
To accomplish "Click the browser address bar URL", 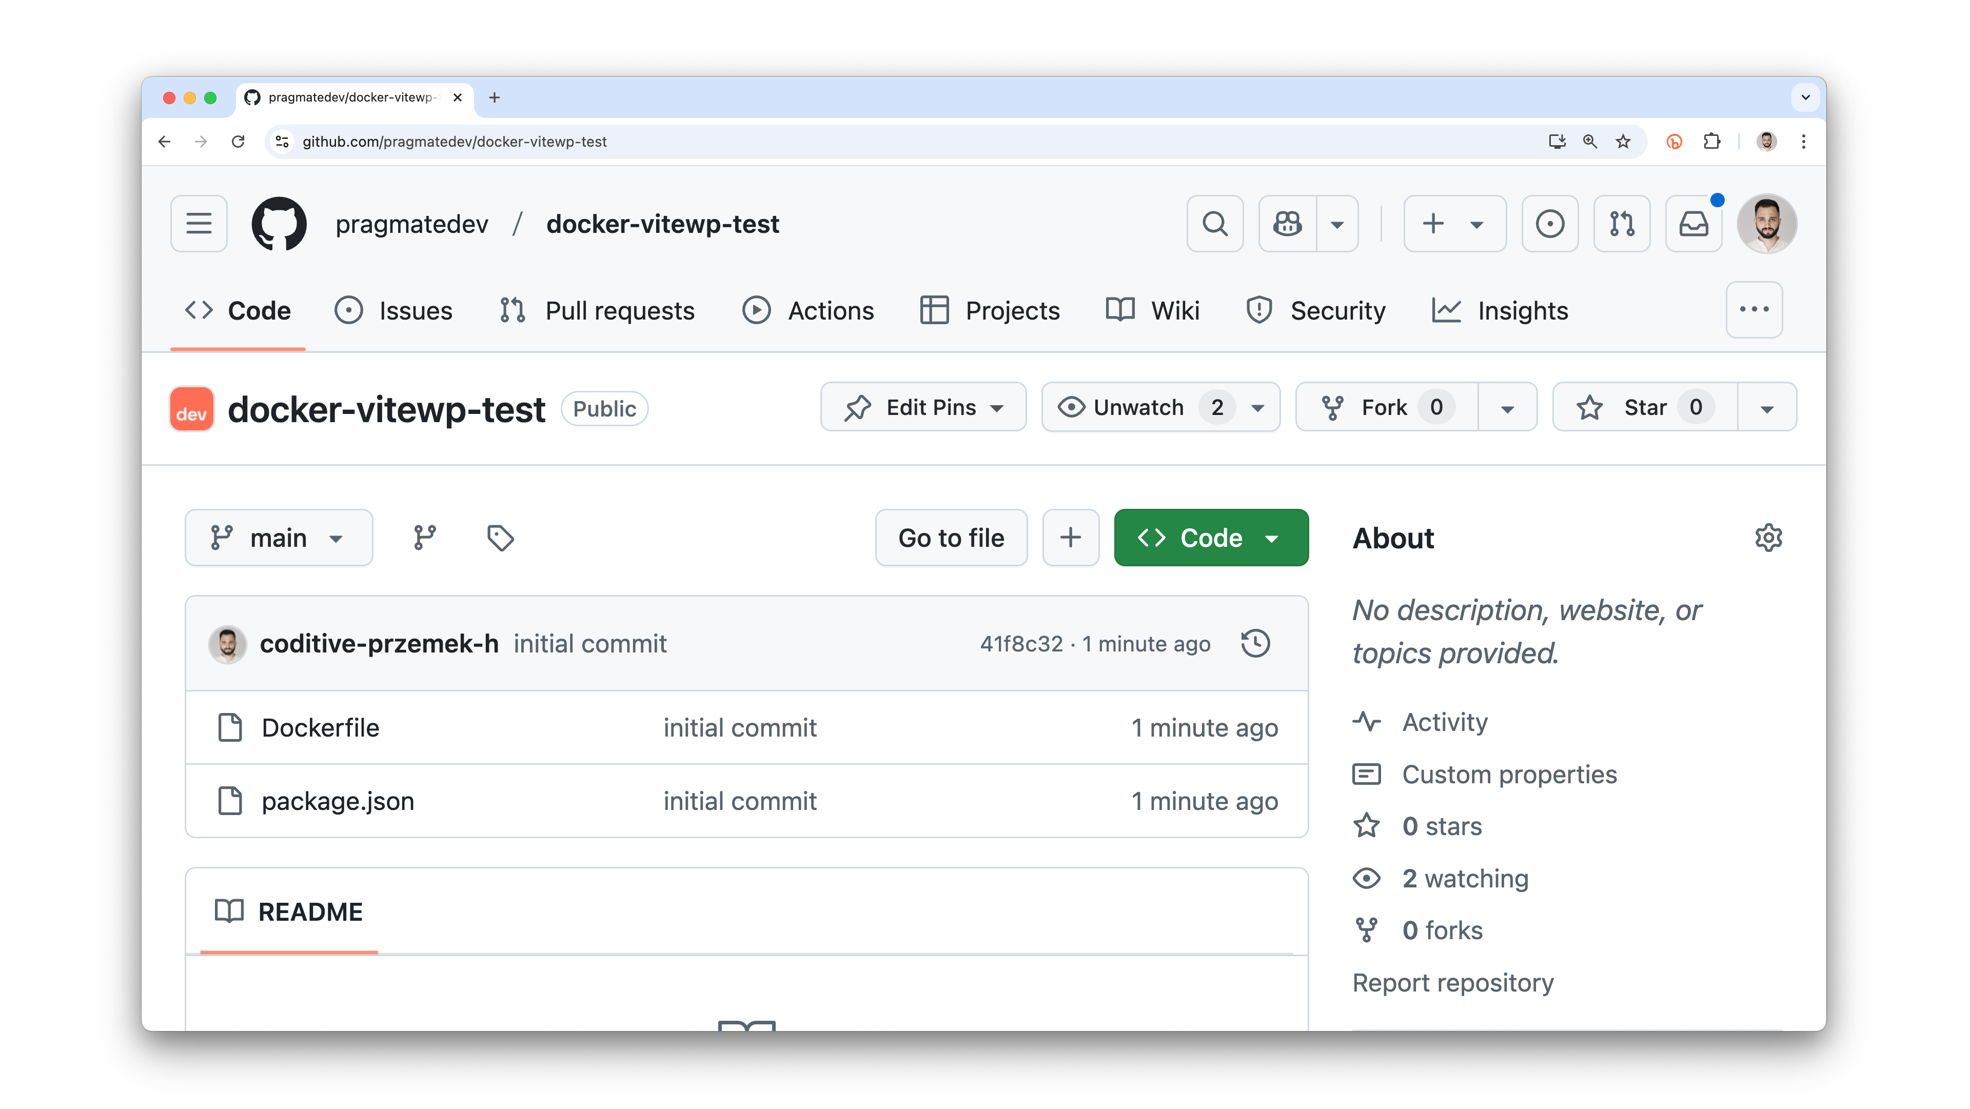I will pos(454,142).
